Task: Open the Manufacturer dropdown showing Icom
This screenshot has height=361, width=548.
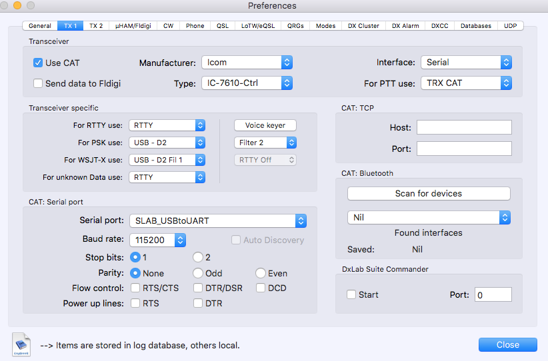Action: (x=247, y=63)
